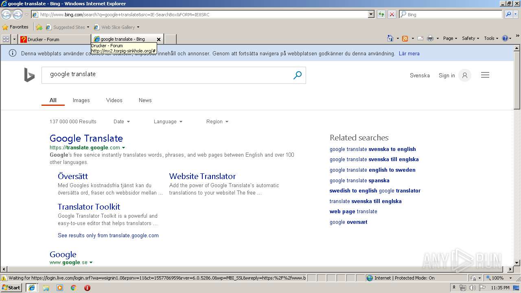Launch Chrome from the taskbar
The height and width of the screenshot is (293, 521).
pos(73,288)
